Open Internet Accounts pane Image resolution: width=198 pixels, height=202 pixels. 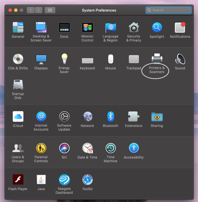click(41, 117)
